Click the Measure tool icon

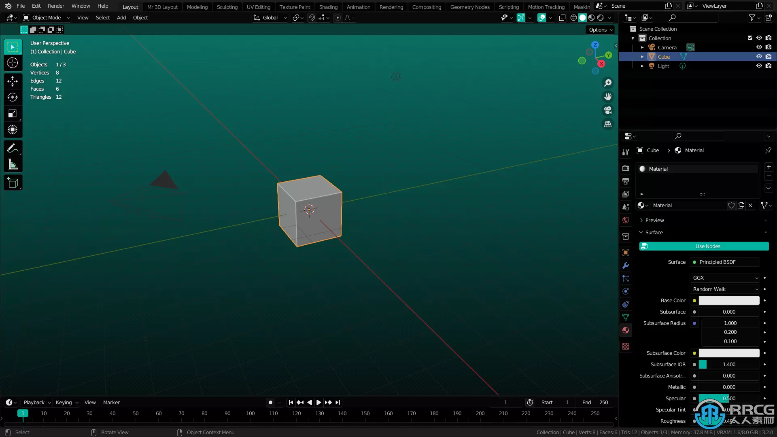13,164
